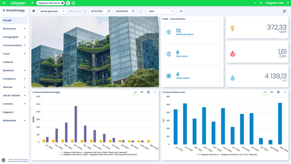Open the hamburger main menu
The width and height of the screenshot is (291, 164).
[4, 3]
